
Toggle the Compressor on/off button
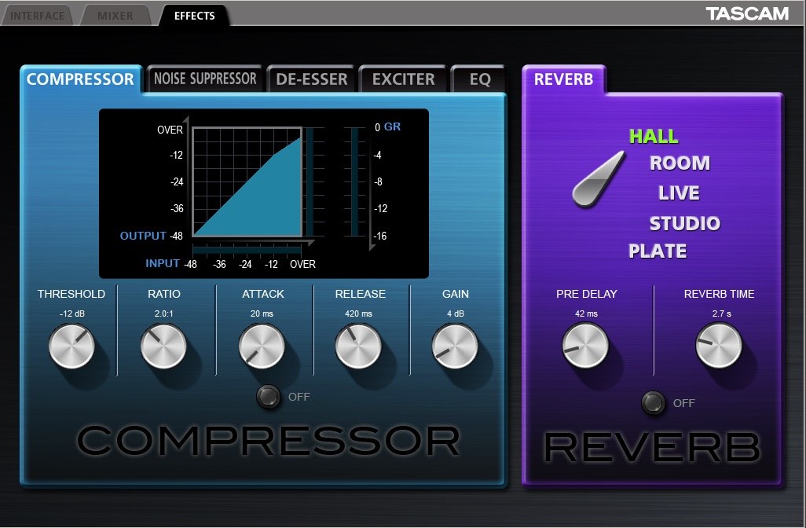point(269,397)
